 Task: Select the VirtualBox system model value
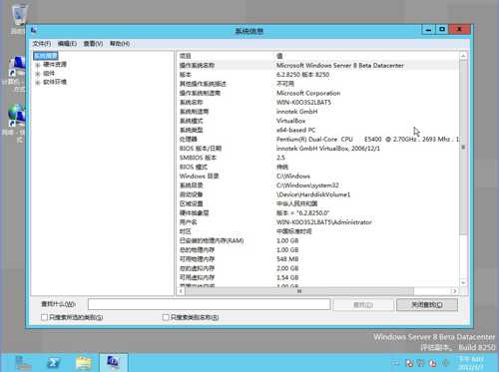pyautogui.click(x=290, y=121)
